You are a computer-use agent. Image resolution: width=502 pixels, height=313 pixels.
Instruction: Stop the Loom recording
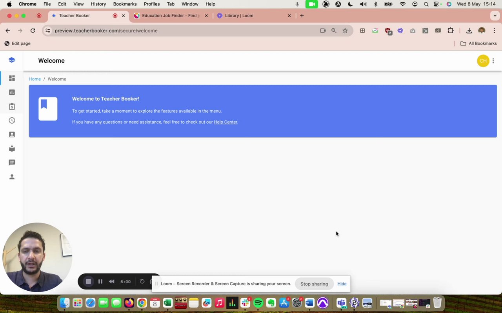[x=89, y=281]
